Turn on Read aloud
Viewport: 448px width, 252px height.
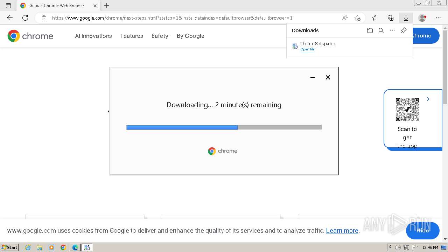345,18
